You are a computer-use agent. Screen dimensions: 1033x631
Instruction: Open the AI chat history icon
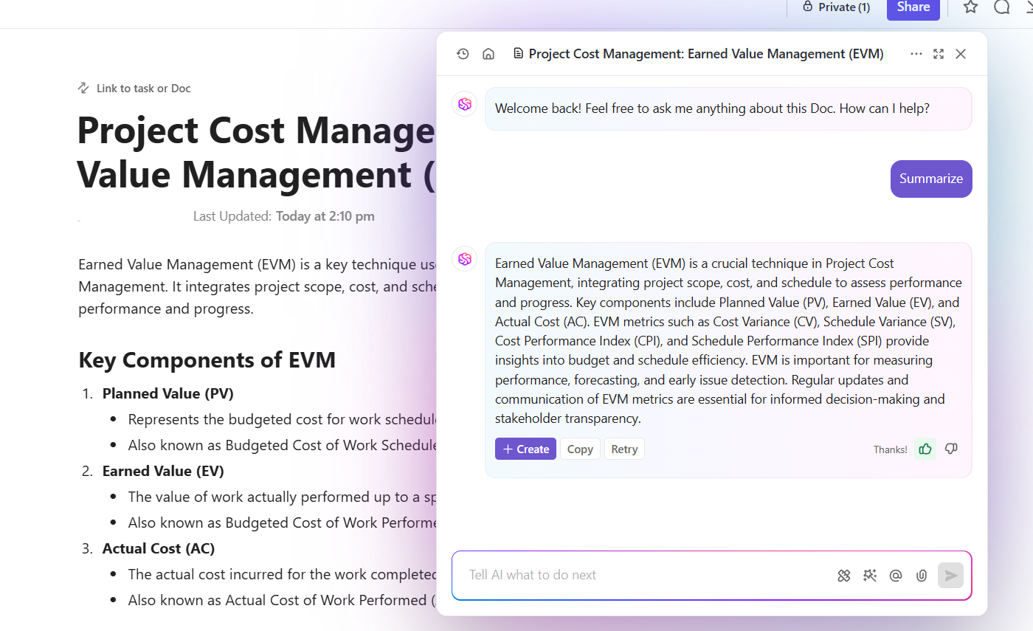(x=463, y=54)
